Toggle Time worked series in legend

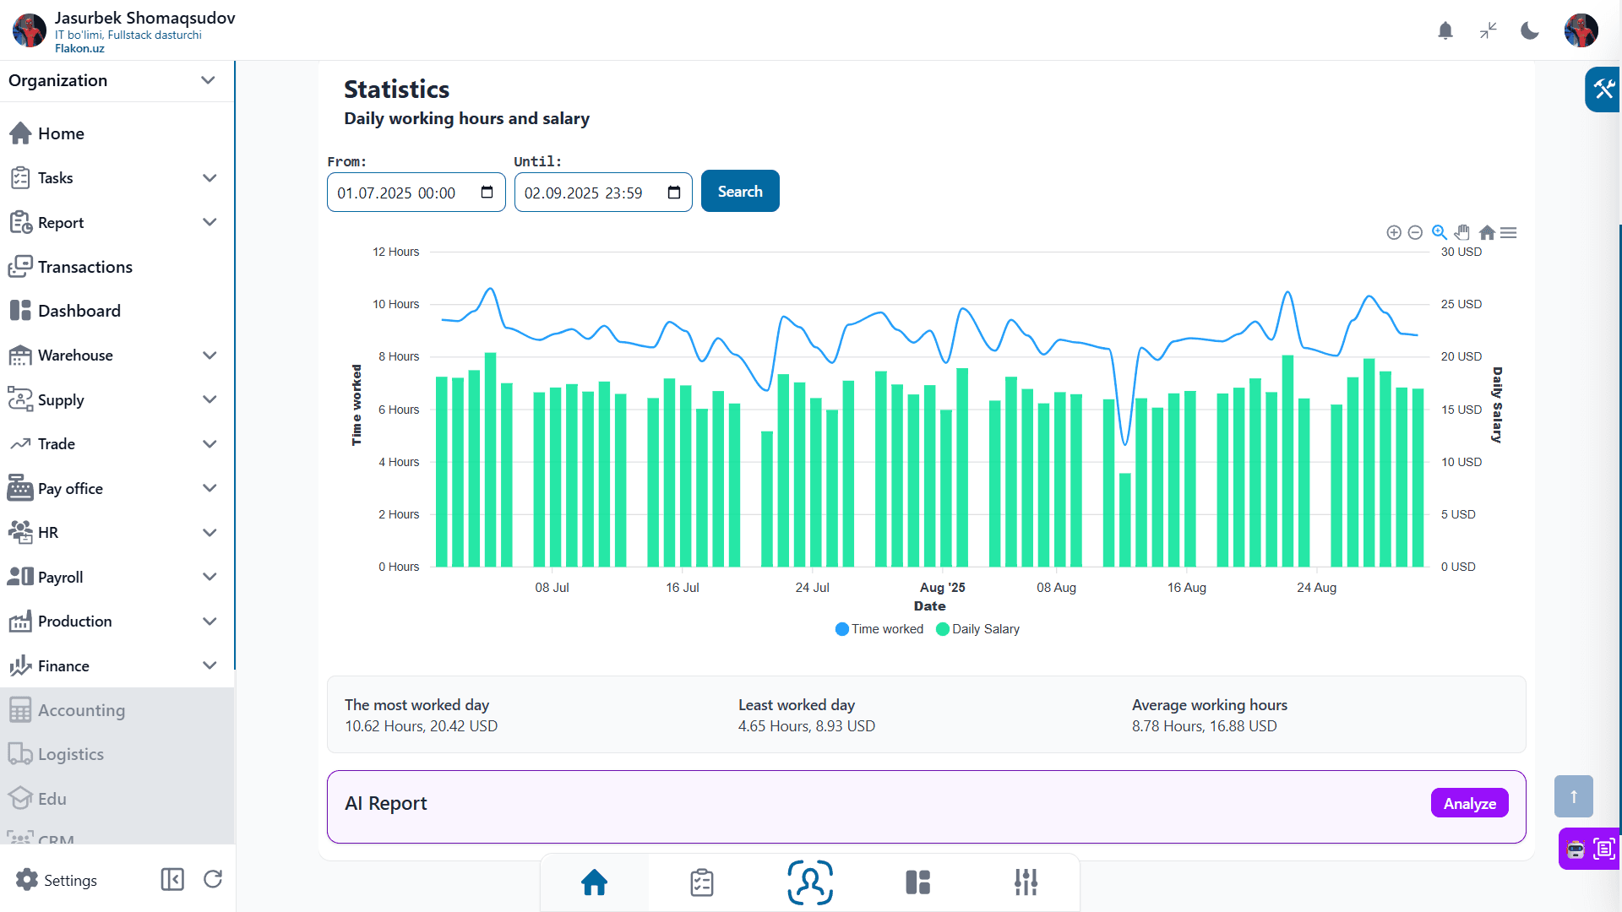tap(879, 629)
